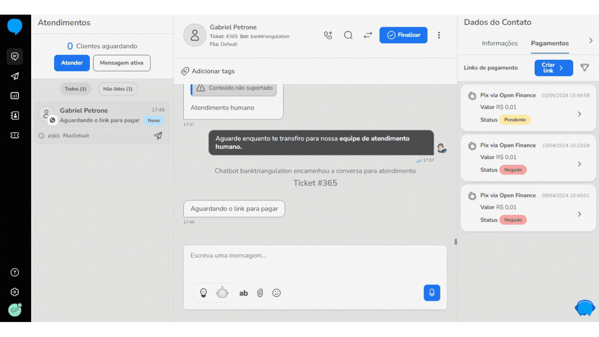Switch to the Informações tab
599x337 pixels.
coord(499,43)
